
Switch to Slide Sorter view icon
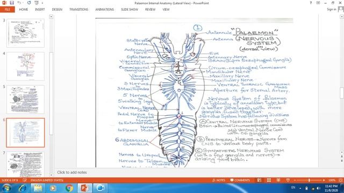269,180
